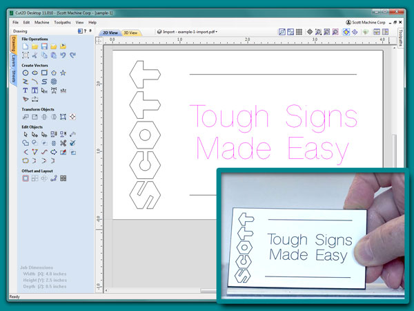Toggle the tile-windows-vertically view icon
Image resolution: width=414 pixels, height=311 pixels.
click(x=385, y=32)
